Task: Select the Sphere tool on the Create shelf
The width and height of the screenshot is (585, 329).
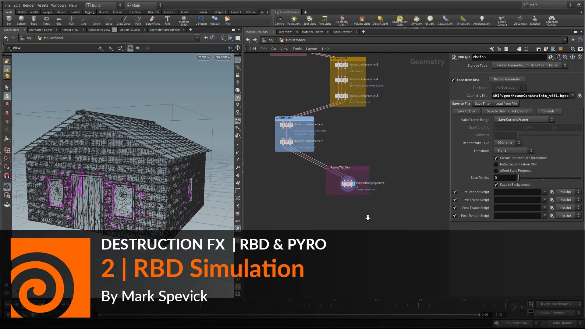Action: [21, 19]
